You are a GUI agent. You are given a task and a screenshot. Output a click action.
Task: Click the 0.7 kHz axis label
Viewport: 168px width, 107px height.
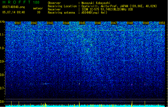pos(2,88)
